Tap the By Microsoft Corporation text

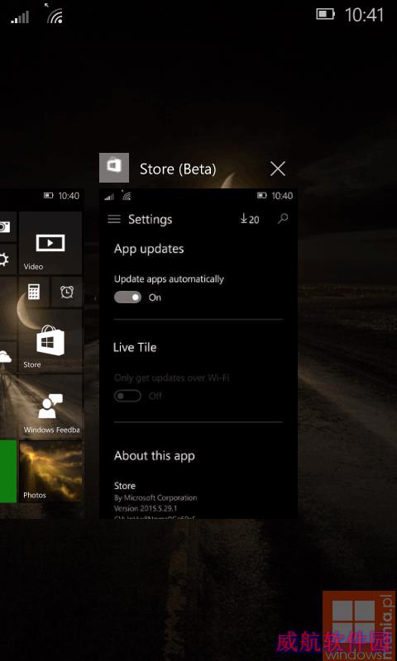pos(155,498)
